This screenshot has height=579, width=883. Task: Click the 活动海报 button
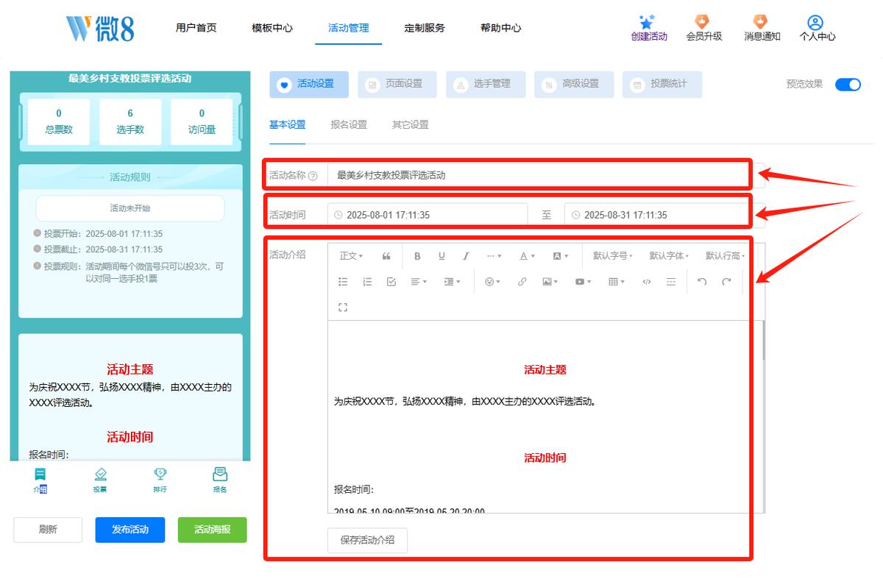(212, 530)
